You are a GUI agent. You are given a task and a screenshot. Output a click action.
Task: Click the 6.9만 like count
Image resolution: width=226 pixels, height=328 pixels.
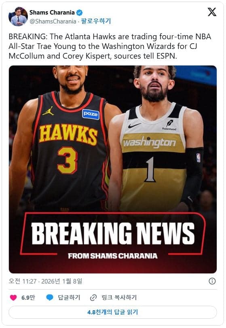(x=28, y=297)
